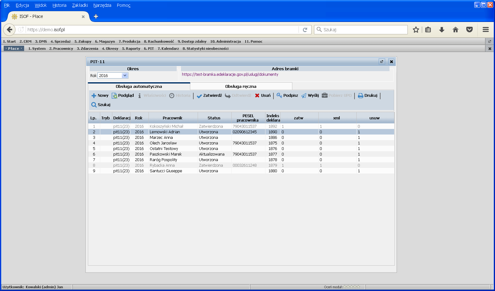The height and width of the screenshot is (291, 495).
Task: Sort by Status column header
Action: point(214,118)
